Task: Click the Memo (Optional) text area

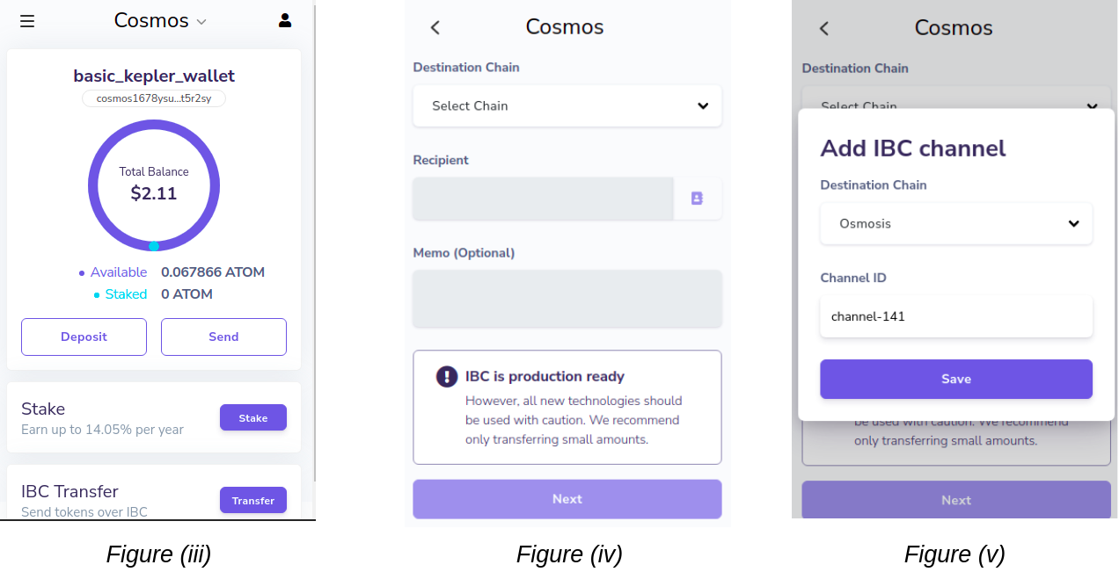Action: click(567, 299)
